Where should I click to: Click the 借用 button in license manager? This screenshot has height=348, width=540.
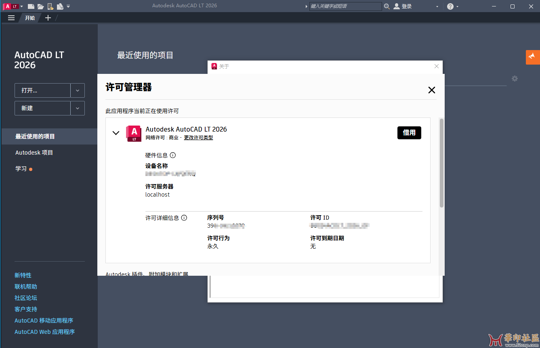[x=409, y=132]
